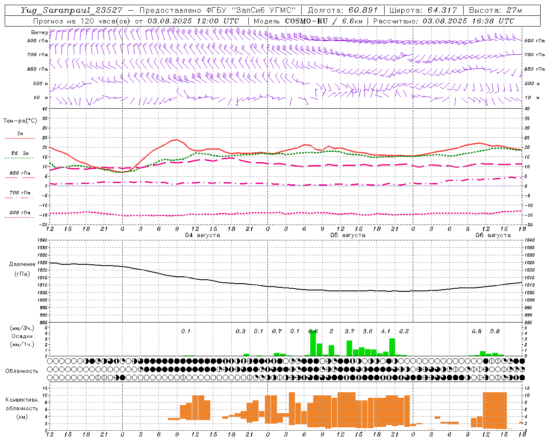Click the 3.6 precipitation total value
The width and height of the screenshot is (547, 438).
coord(368,331)
